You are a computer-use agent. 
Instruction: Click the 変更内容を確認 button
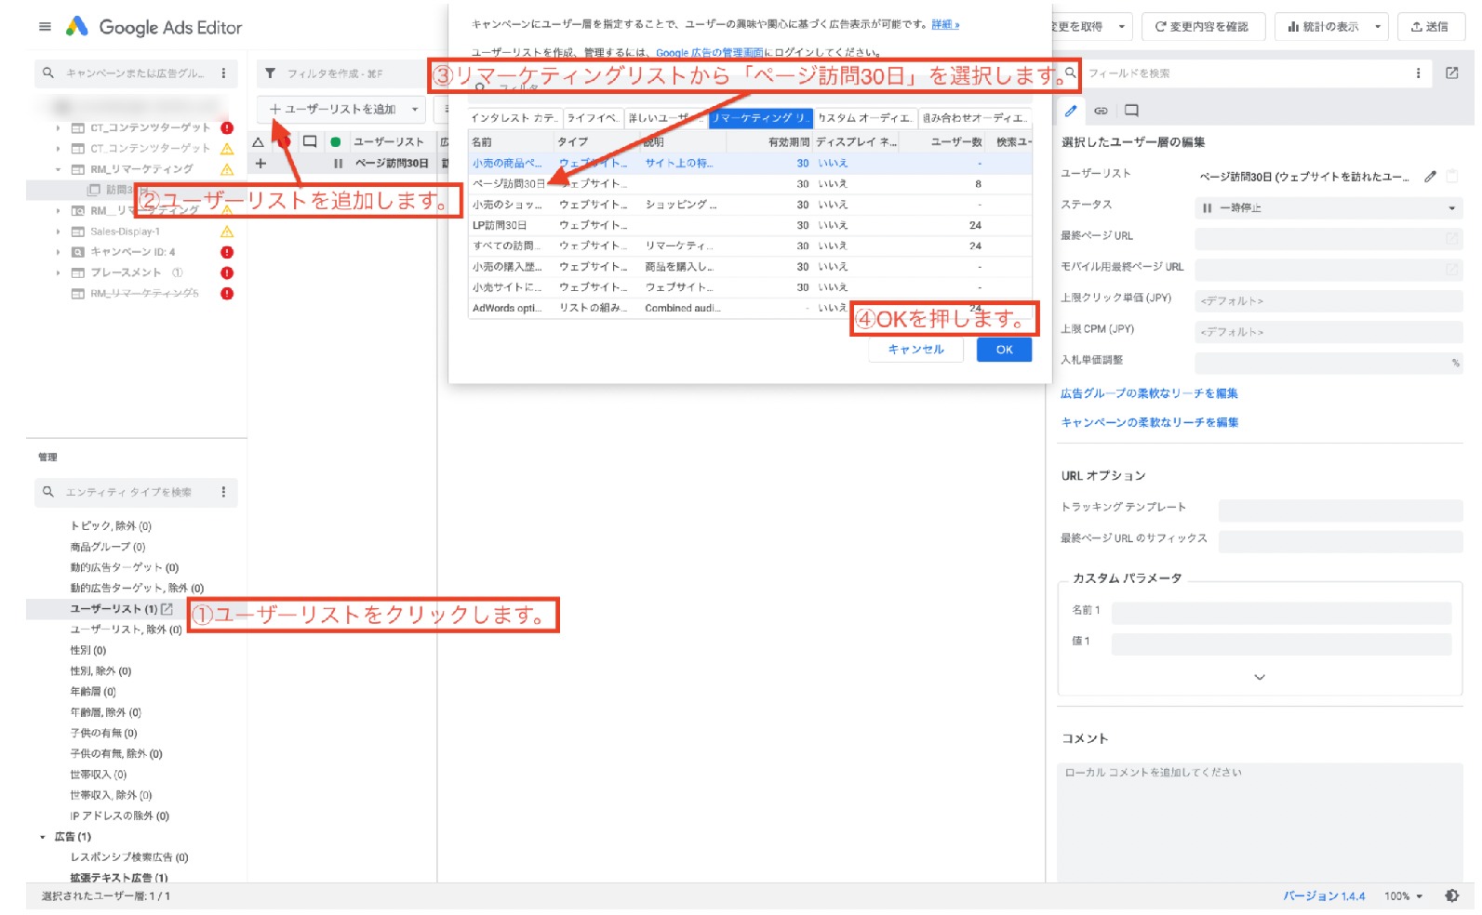1202,27
